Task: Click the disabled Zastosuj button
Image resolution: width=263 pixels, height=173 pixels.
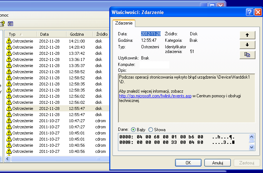Action: coord(247,163)
